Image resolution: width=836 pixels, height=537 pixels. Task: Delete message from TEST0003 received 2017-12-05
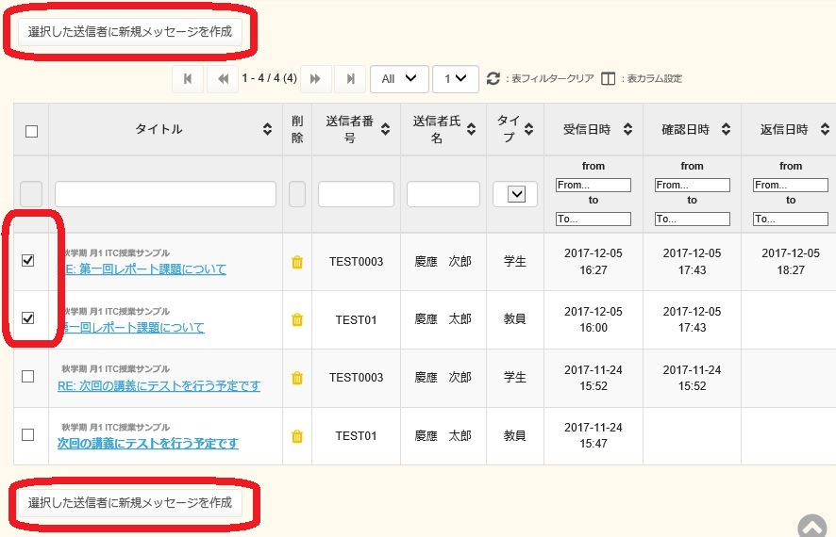pos(297,262)
